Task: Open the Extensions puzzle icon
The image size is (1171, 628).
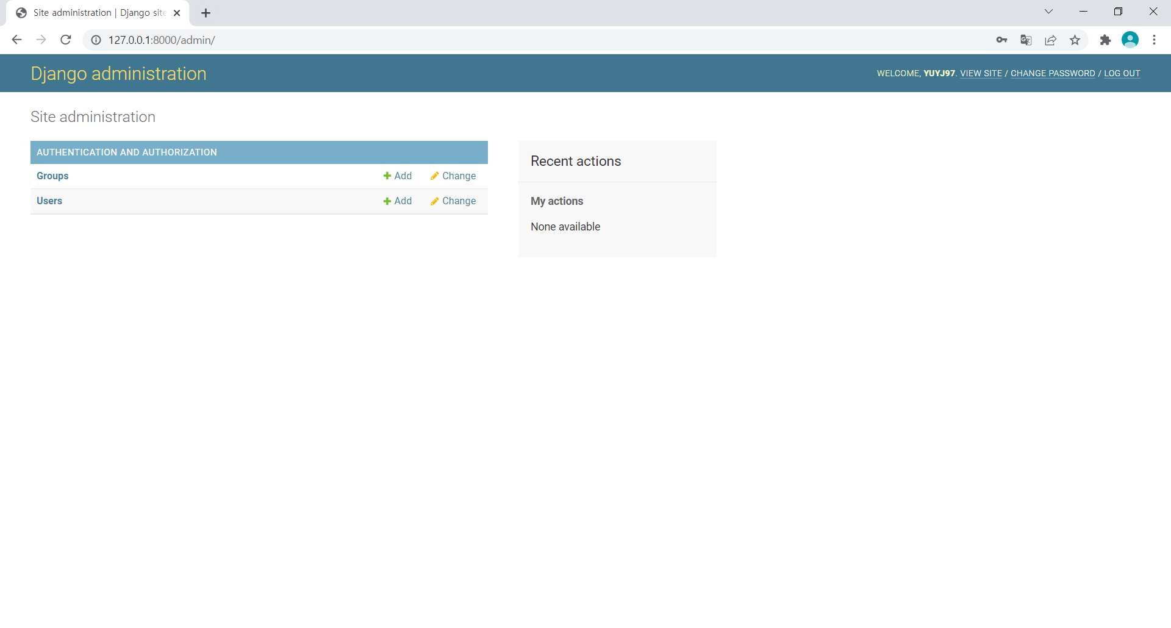Action: pyautogui.click(x=1105, y=40)
